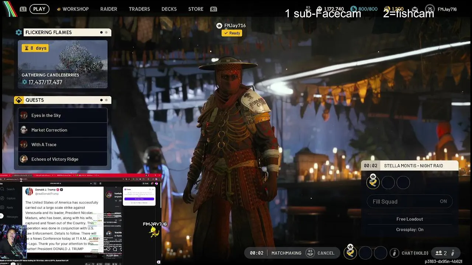Click the level 75 ring badge

(430, 9)
